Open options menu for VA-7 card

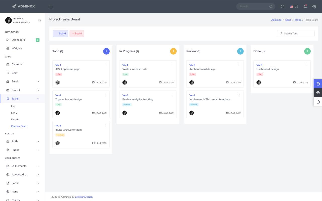pyautogui.click(x=239, y=95)
